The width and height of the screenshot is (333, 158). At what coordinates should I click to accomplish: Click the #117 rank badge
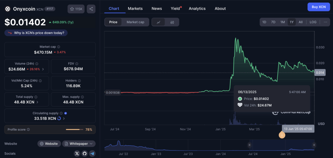click(50, 9)
